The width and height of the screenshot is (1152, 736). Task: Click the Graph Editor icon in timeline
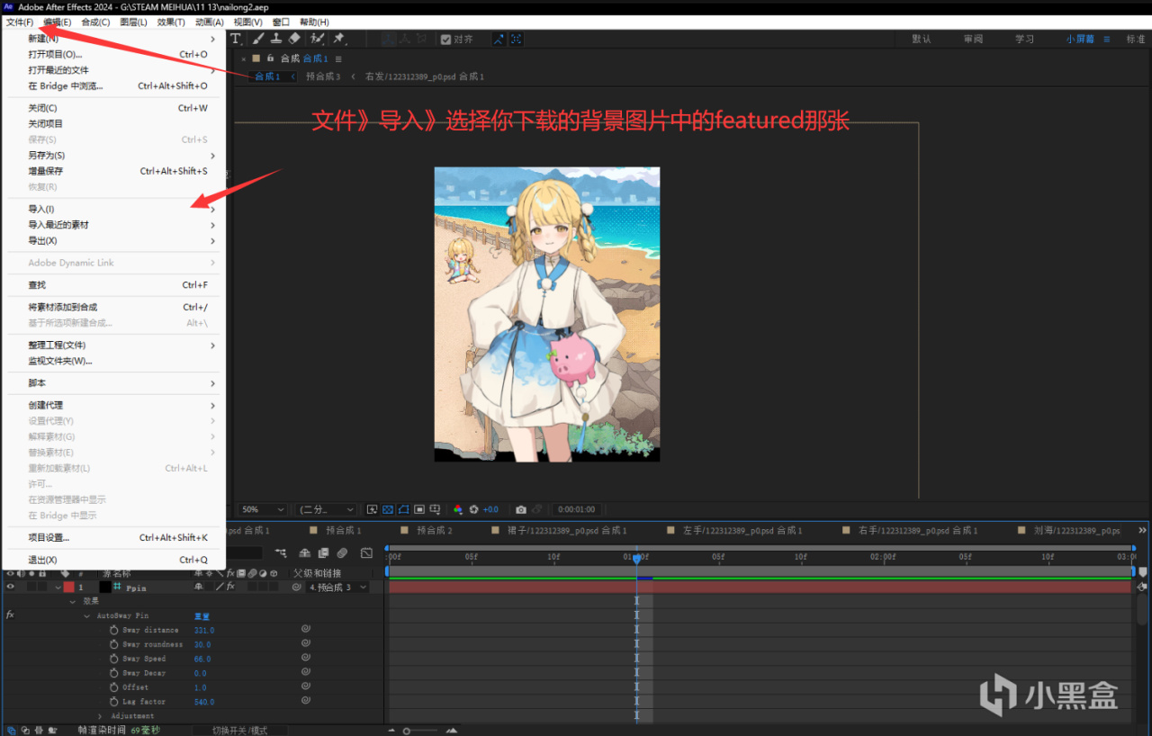[x=366, y=553]
